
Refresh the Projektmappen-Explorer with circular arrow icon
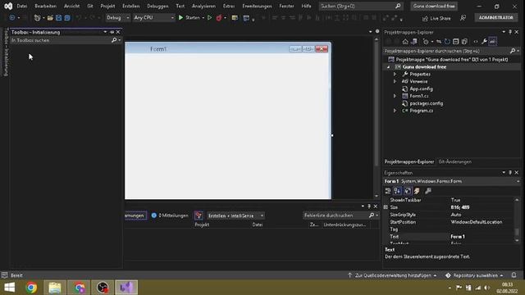click(x=447, y=42)
